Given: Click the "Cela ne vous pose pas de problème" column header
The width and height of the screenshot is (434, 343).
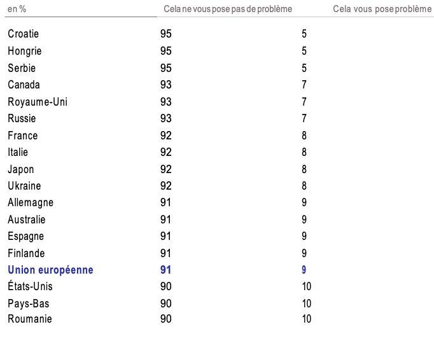Looking at the screenshot, I should pyautogui.click(x=228, y=9).
